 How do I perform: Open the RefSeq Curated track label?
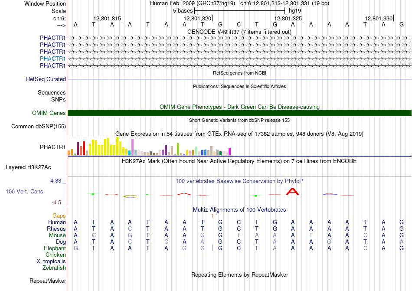46,79
